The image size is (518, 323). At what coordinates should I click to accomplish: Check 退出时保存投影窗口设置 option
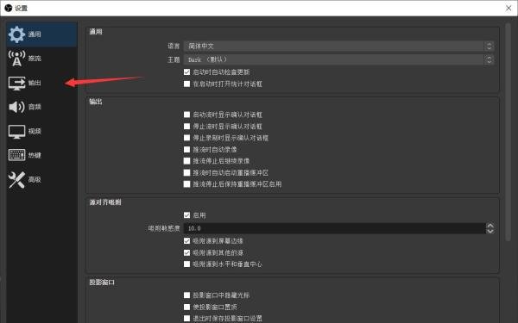[x=187, y=319]
